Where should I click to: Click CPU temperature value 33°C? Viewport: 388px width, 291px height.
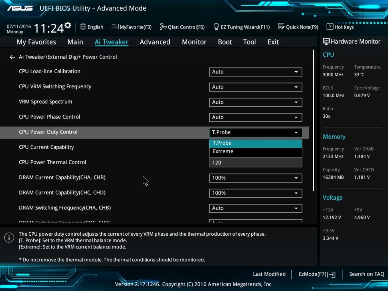pos(359,74)
